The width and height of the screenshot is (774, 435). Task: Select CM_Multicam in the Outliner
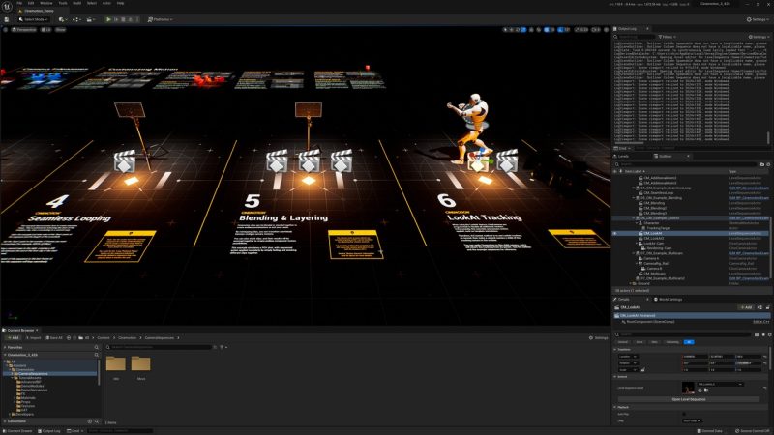pos(655,274)
